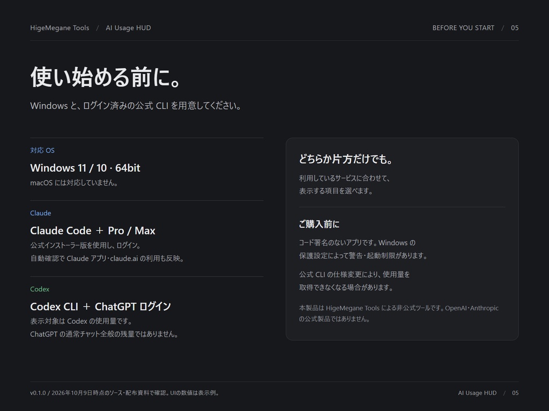This screenshot has width=549, height=411.
Task: Click the footer version note starting "v0.1.0"
Action: 125,393
